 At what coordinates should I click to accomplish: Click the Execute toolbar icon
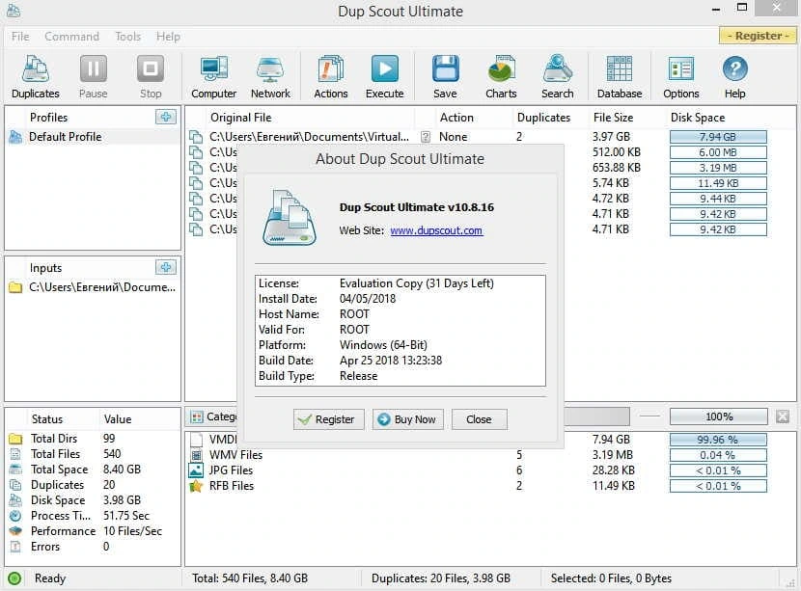385,68
